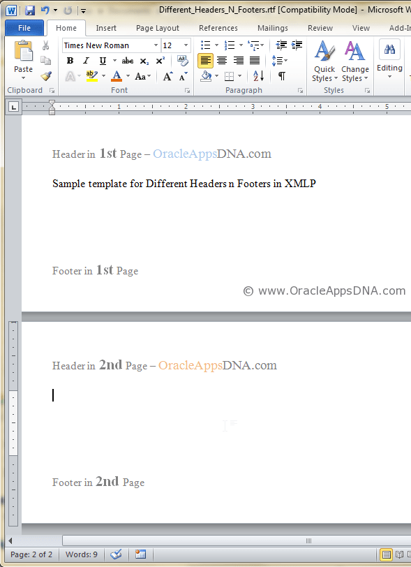The width and height of the screenshot is (411, 567).
Task: Open the font size dropdown
Action: click(186, 45)
